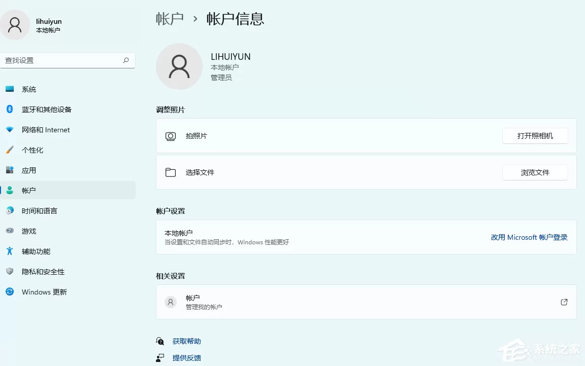585x366 pixels.
Task: Open the 获取帮助 link
Action: (186, 341)
